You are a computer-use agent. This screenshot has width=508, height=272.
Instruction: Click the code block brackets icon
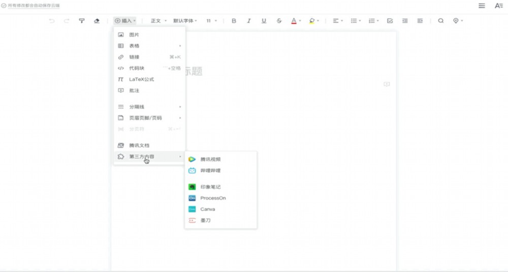tap(121, 68)
